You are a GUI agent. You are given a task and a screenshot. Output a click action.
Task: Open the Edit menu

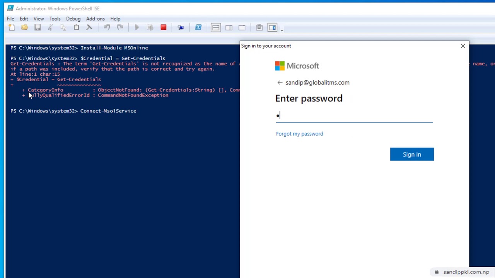click(x=24, y=19)
